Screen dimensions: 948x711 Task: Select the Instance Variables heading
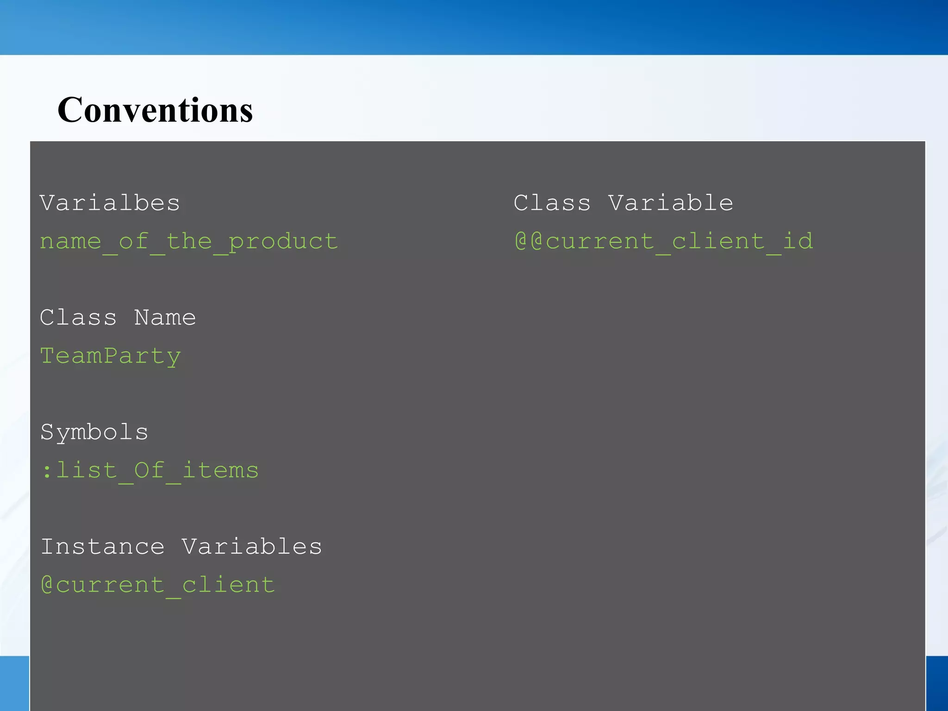click(x=181, y=547)
